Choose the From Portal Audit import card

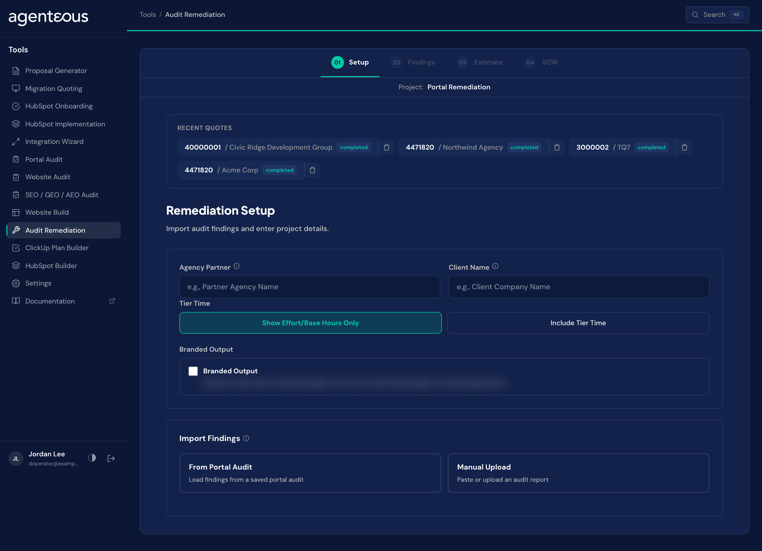pos(310,473)
